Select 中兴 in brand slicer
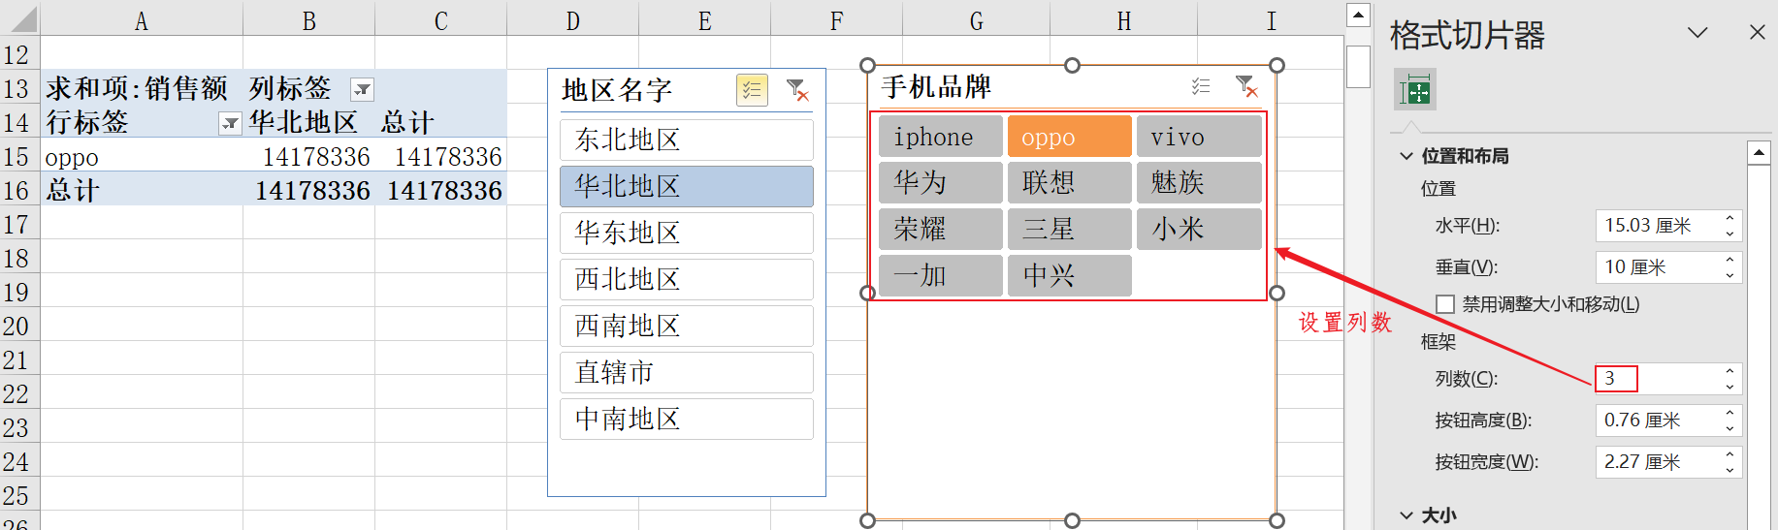Image resolution: width=1778 pixels, height=530 pixels. [x=1070, y=275]
